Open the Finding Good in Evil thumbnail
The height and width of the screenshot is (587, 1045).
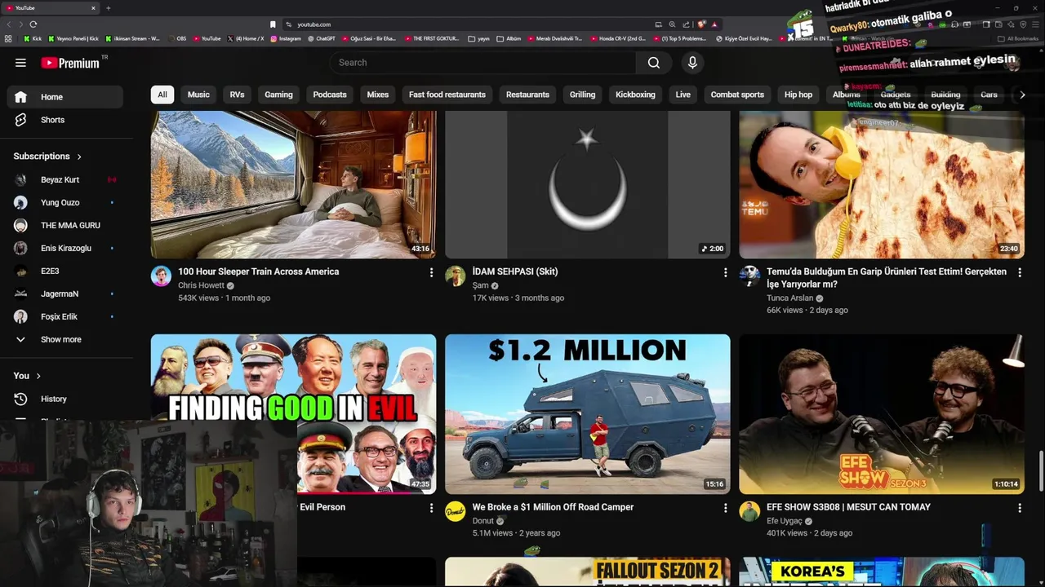tap(293, 414)
